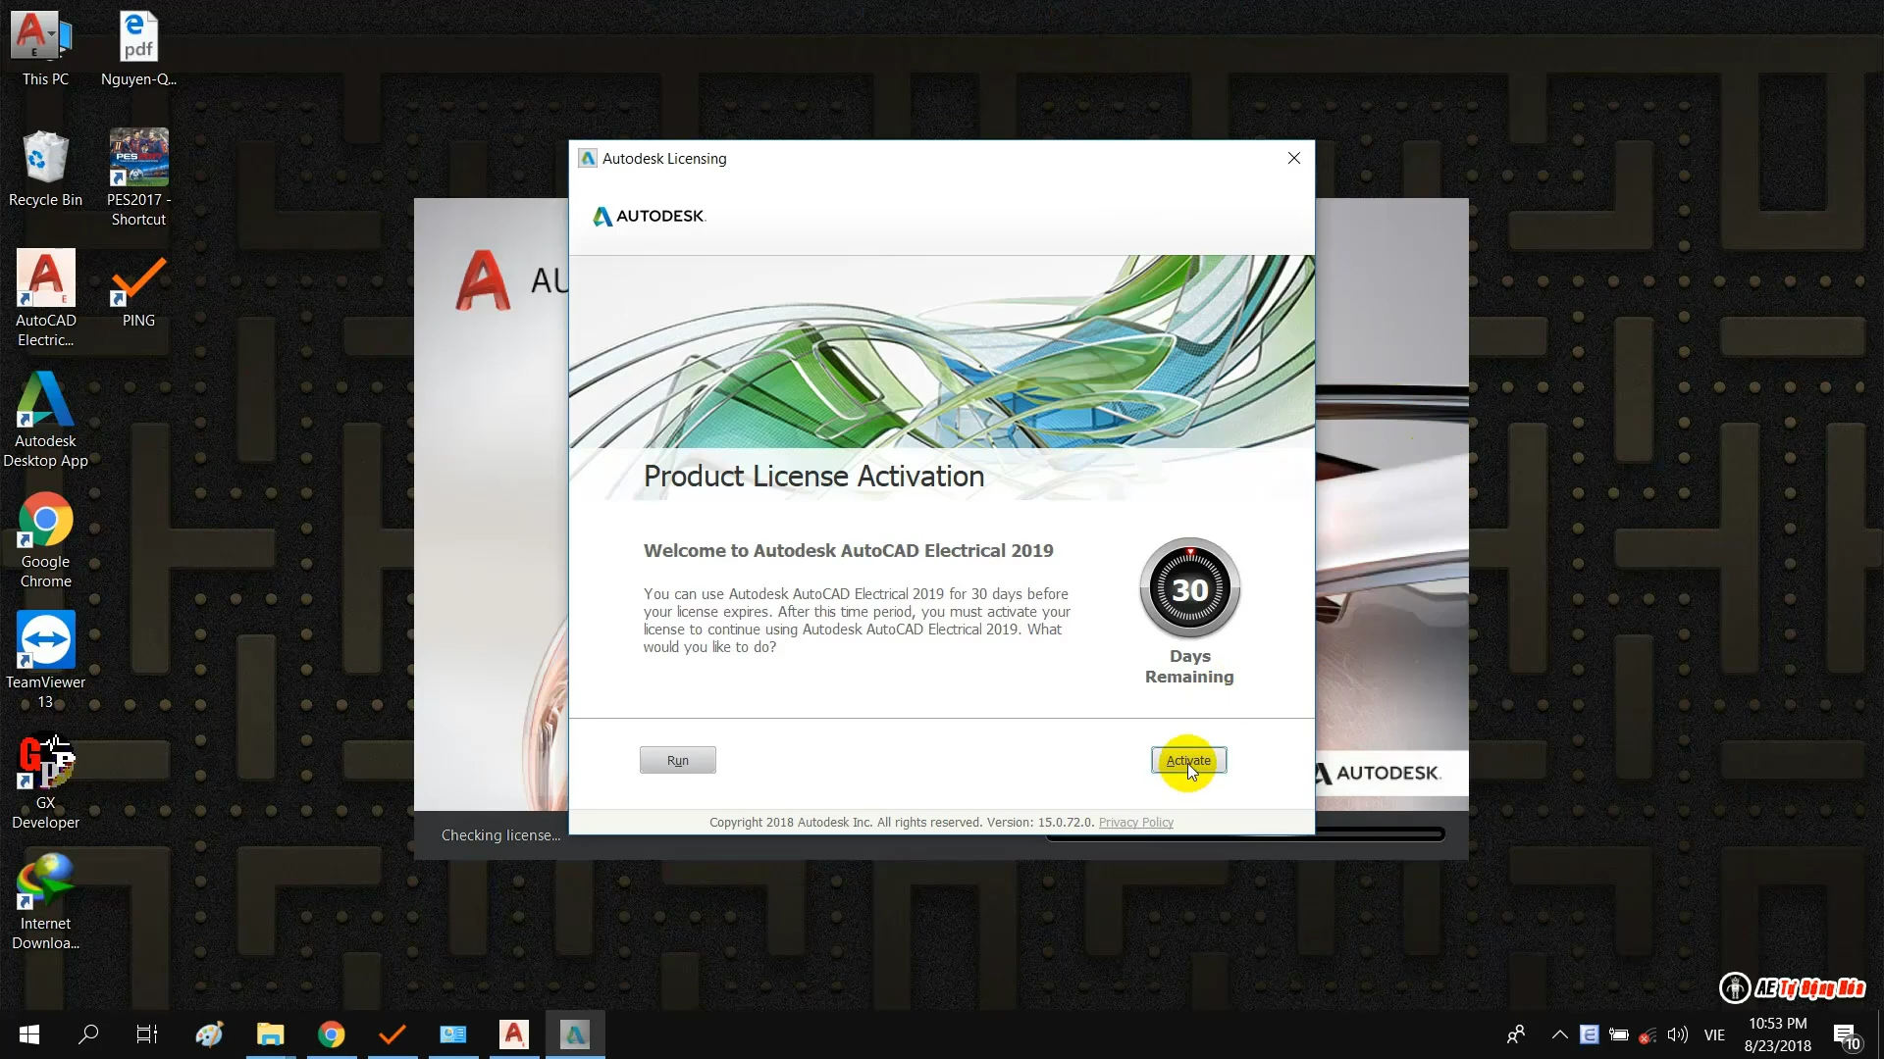Click "Welcome to Autodesk AutoCAD Electrical 2019" text
Screen dimensions: 1884x1059
[849, 551]
